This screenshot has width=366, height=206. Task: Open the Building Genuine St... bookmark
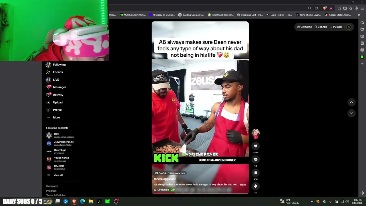(x=191, y=15)
